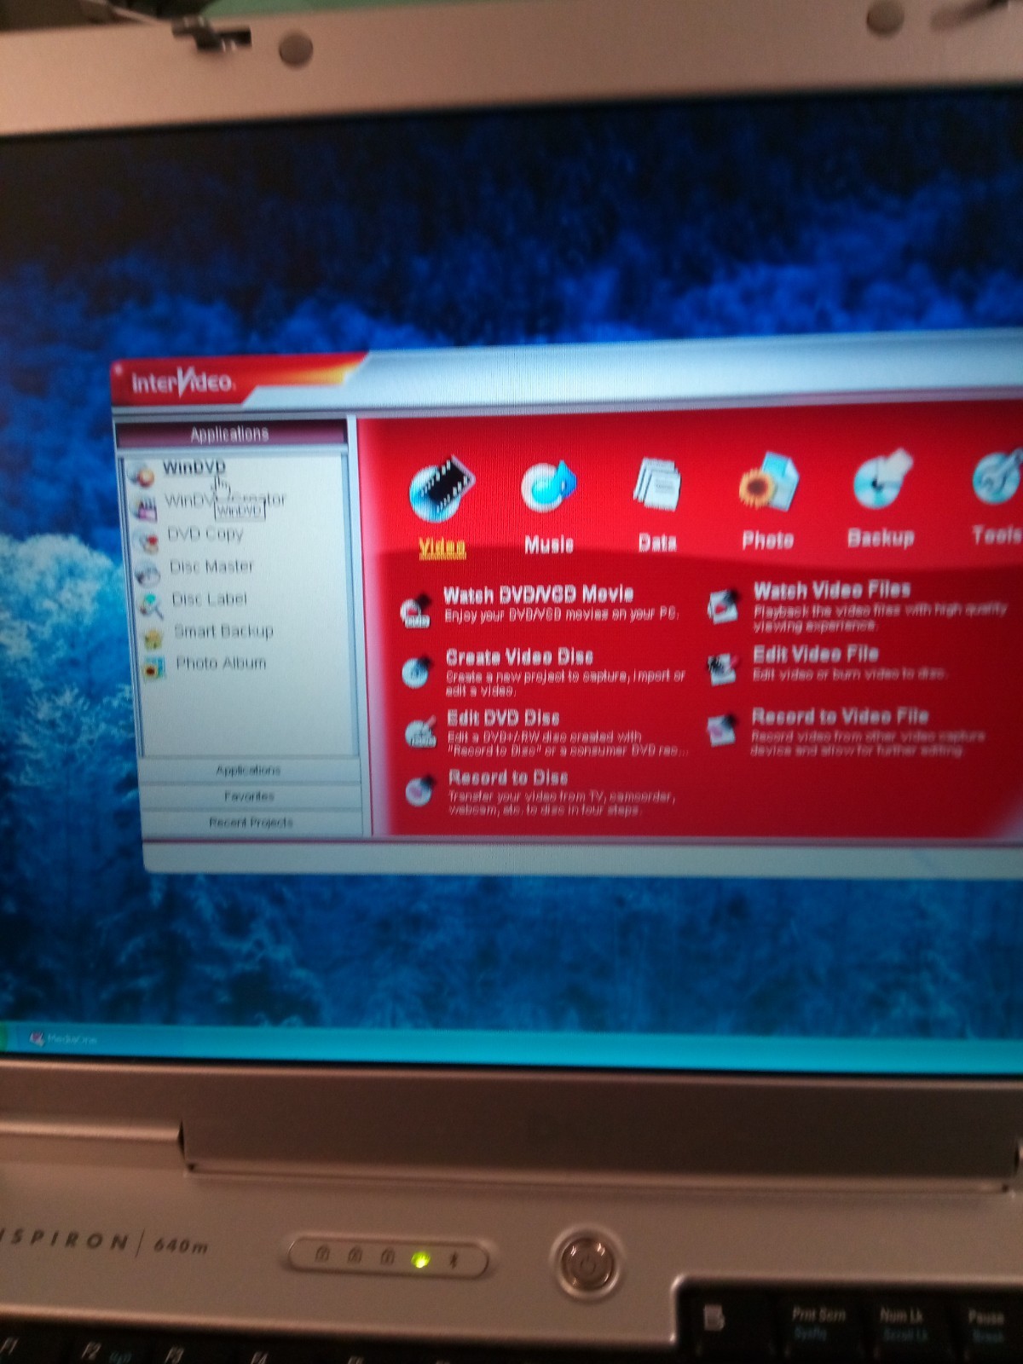The image size is (1023, 1364).
Task: Click the Applications panel header
Action: pos(230,434)
